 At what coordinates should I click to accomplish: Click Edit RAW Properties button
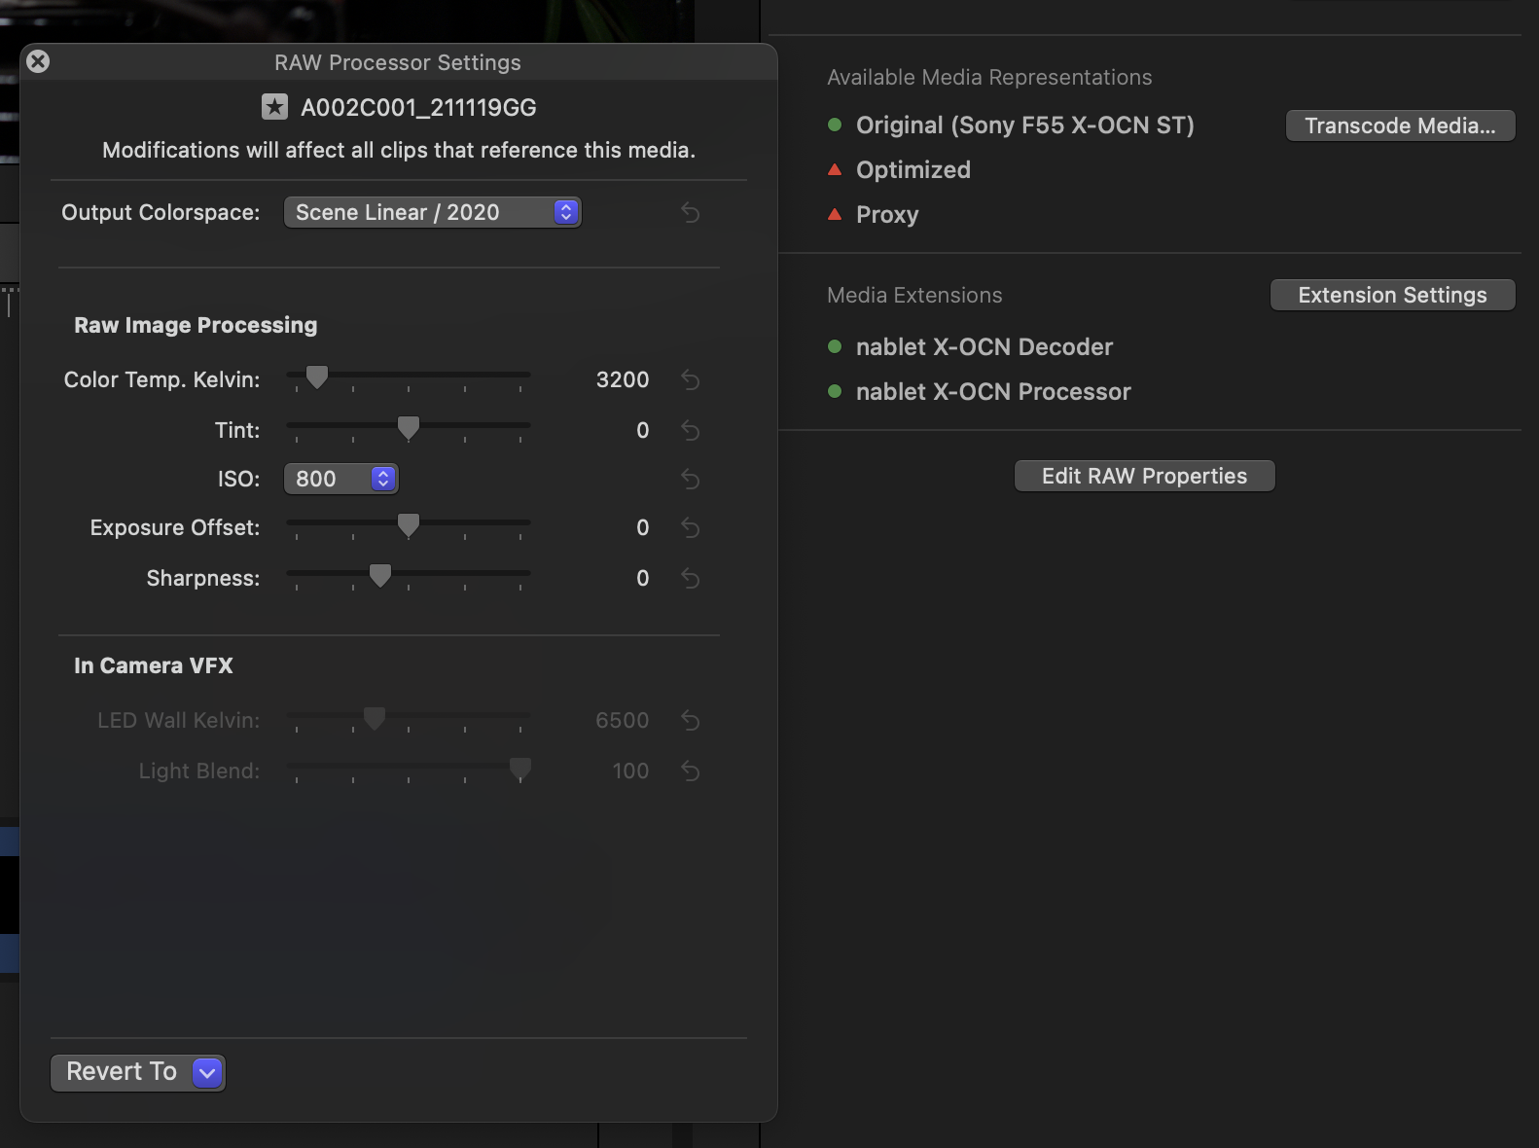1144,476
